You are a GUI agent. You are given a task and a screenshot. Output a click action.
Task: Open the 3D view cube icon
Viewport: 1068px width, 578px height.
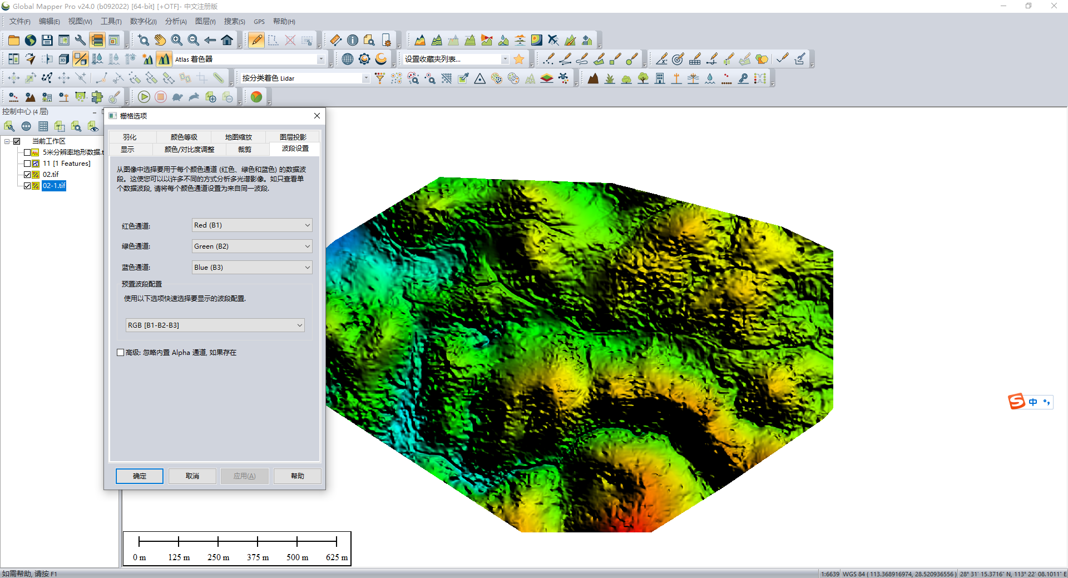tap(64, 59)
